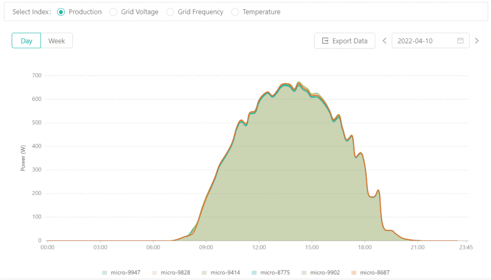491x280 pixels.
Task: Switch index to Temperature radio button
Action: [235, 12]
